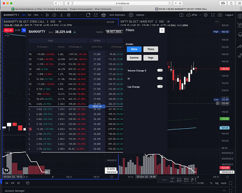Click the refresh chart icon

point(88,15)
